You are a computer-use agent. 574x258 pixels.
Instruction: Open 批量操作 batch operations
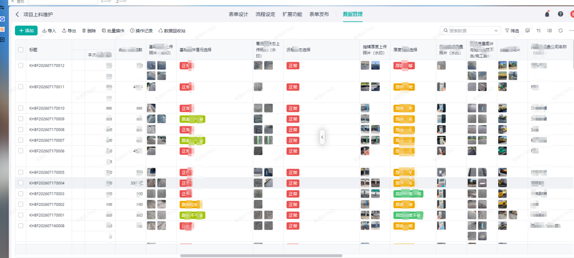point(113,31)
